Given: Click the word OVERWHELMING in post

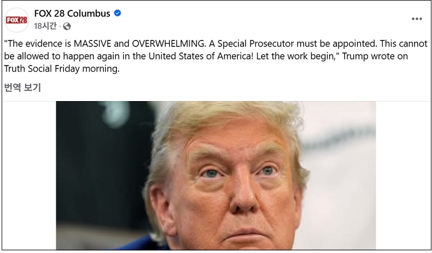Looking at the screenshot, I should pos(168,44).
